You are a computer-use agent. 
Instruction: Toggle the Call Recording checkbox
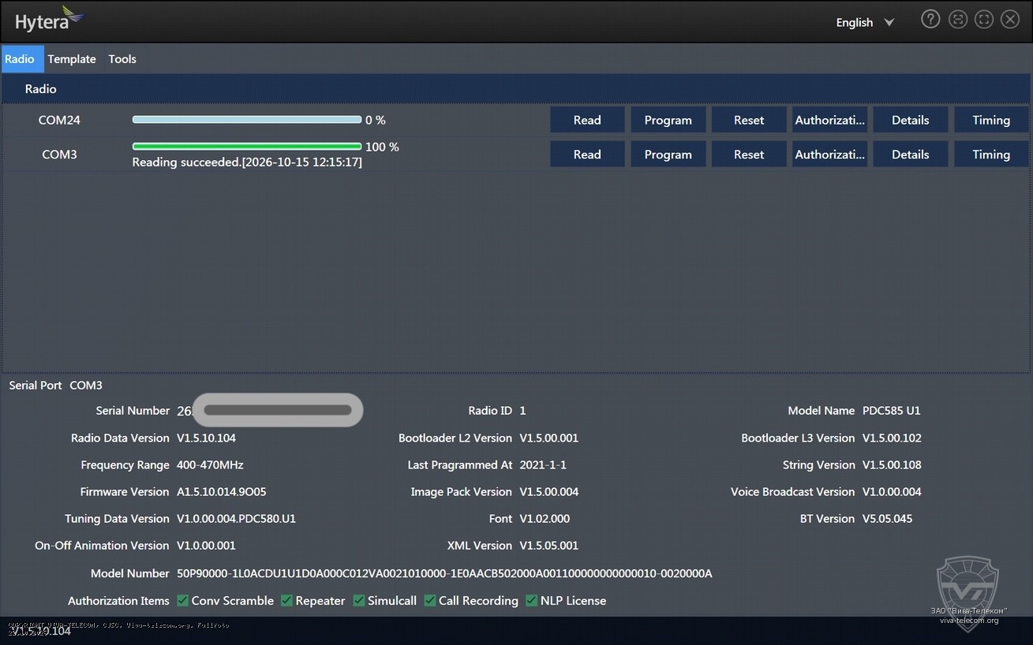coord(430,601)
